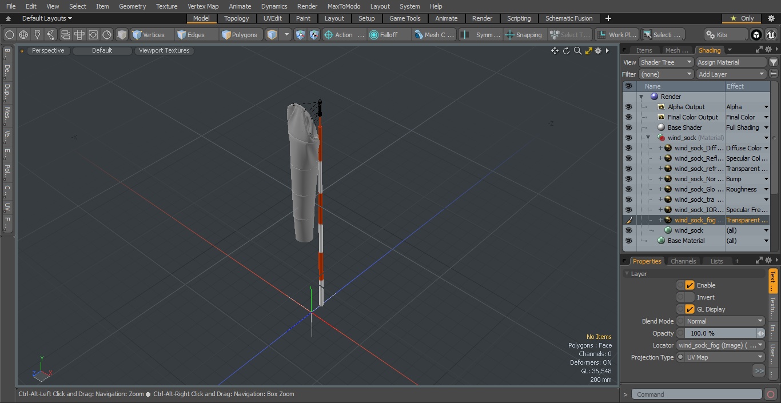Open the Geometry menu
781x403 pixels.
132,6
